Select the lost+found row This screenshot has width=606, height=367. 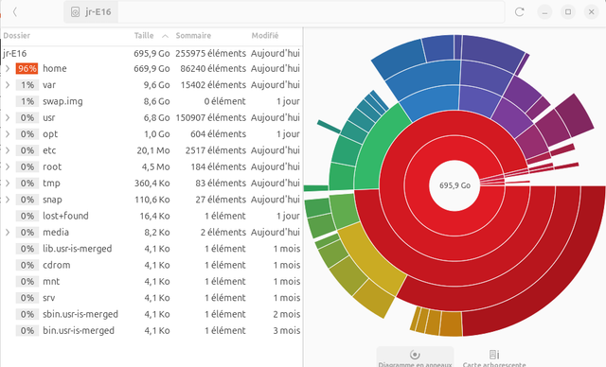[x=151, y=216]
